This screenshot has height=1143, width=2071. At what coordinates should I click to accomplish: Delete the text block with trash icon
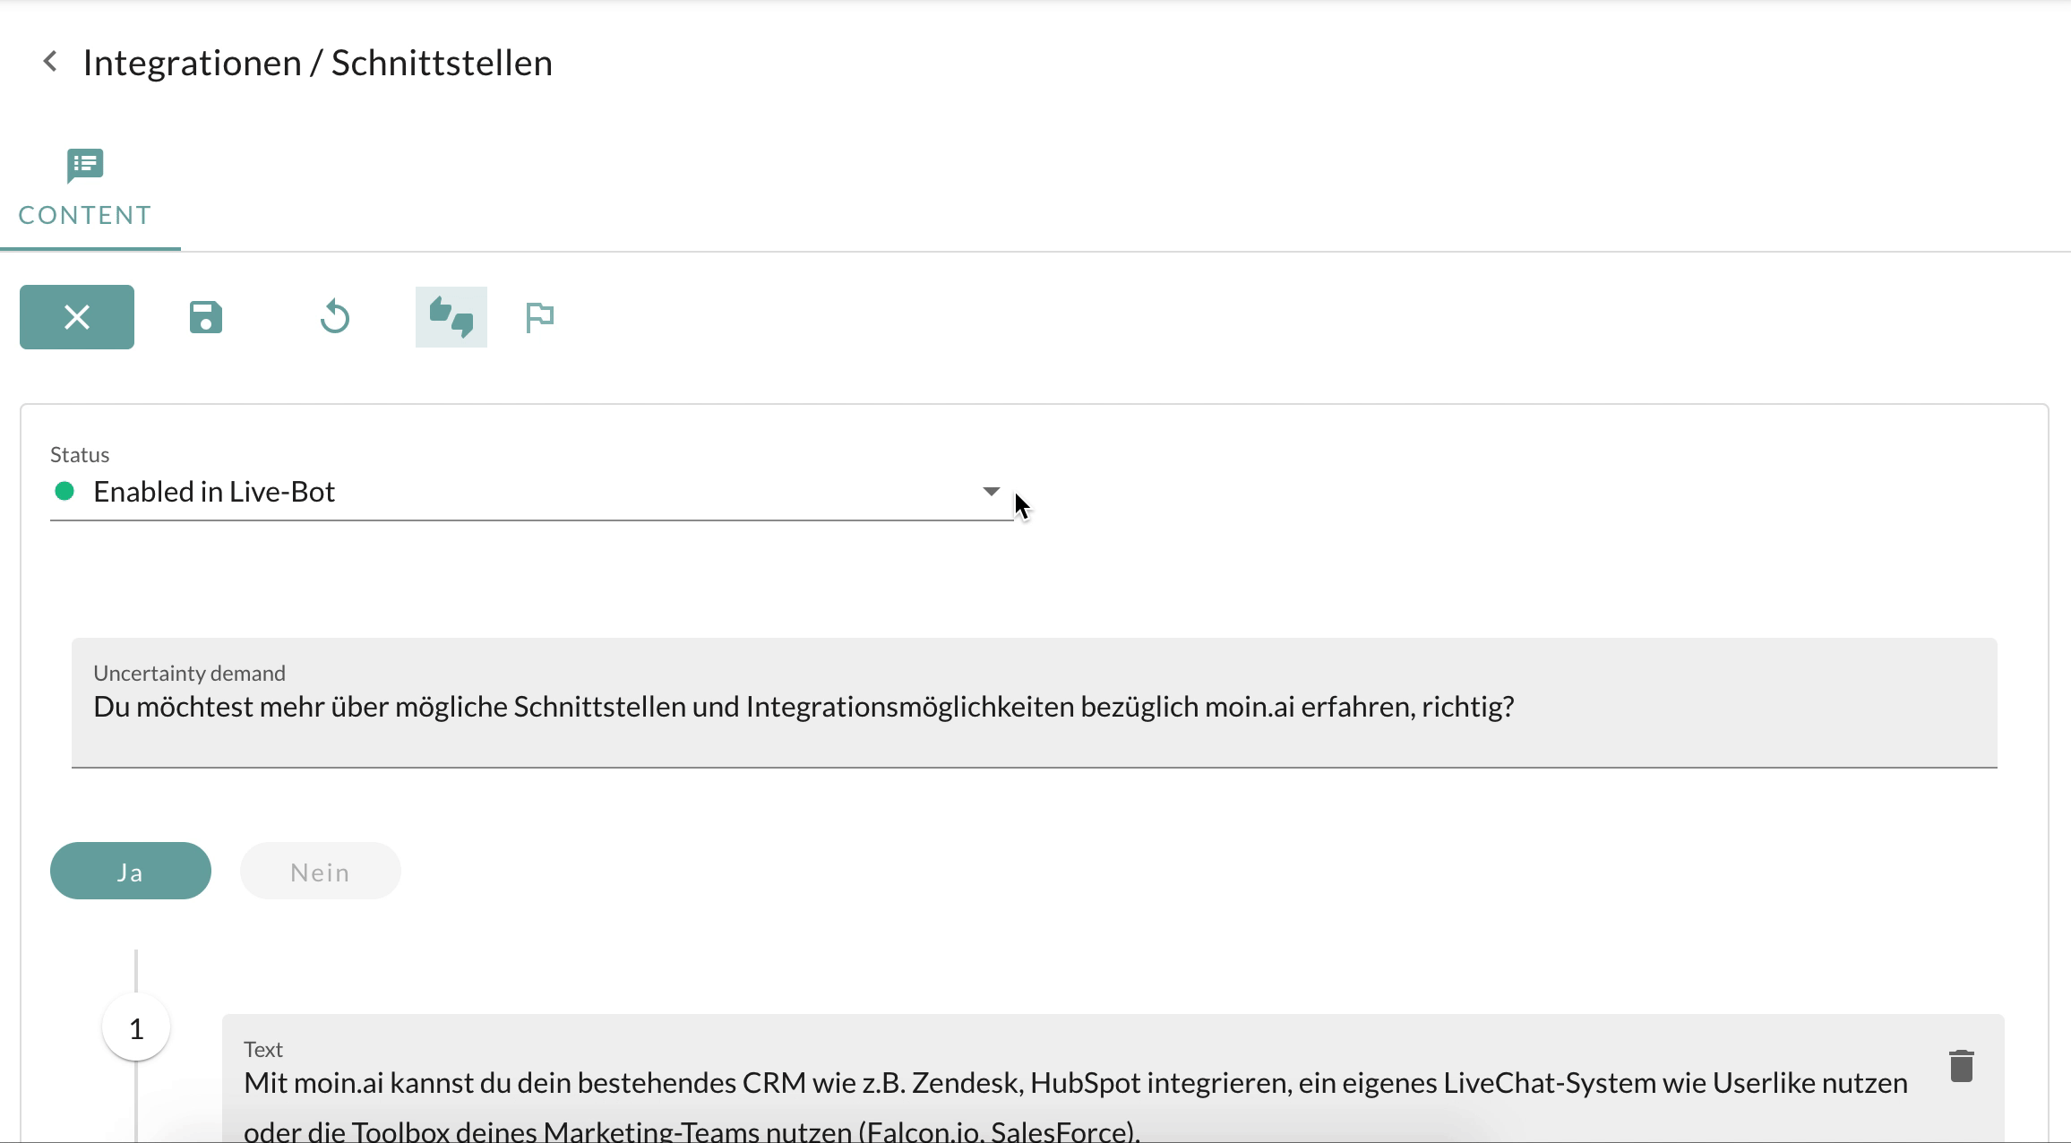1962,1066
